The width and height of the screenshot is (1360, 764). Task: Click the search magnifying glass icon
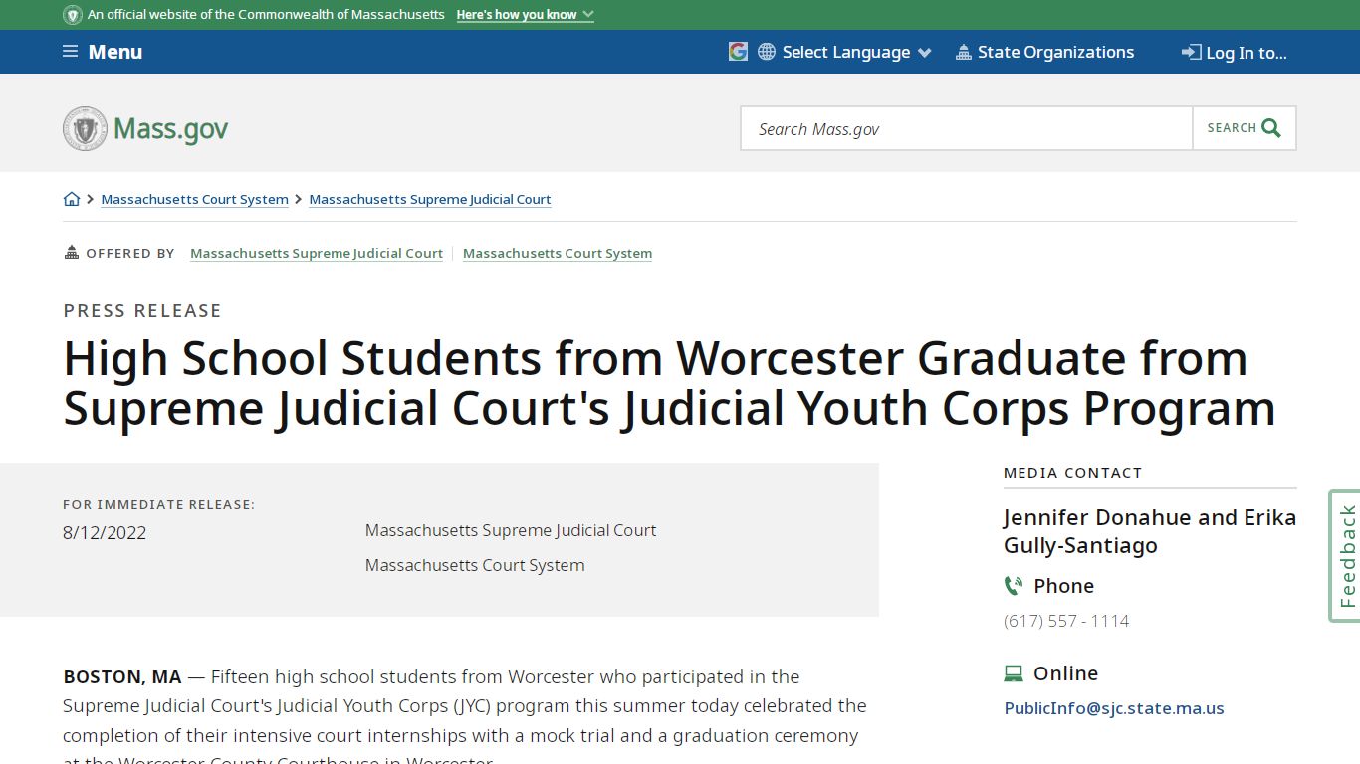(1271, 128)
